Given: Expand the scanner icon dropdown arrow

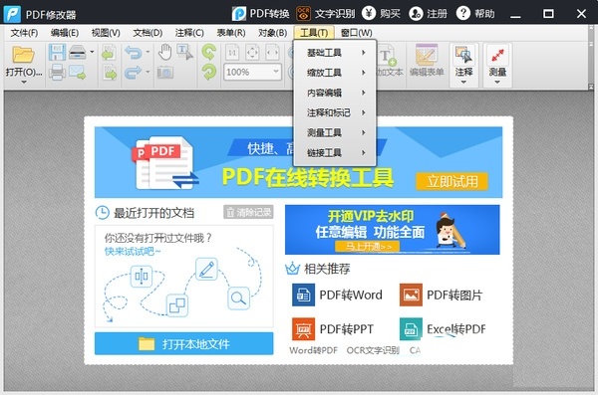Looking at the screenshot, I should pos(92,52).
